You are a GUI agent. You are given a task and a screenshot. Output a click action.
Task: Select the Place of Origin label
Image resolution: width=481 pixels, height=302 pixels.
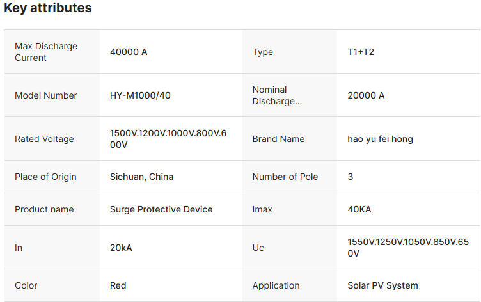click(45, 177)
